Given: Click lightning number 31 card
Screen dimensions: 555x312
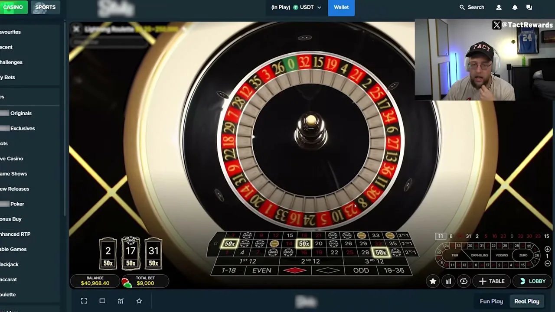Looking at the screenshot, I should click(x=153, y=253).
